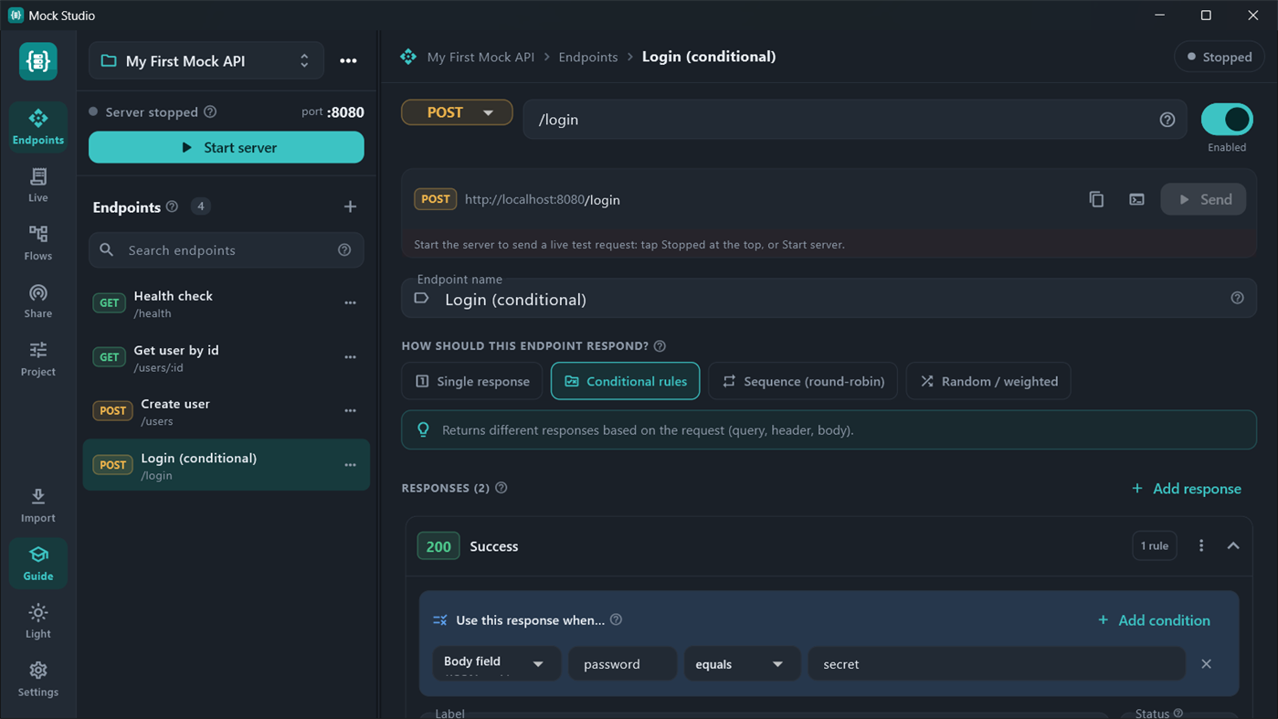Open the project more options ellipsis

[x=348, y=61]
